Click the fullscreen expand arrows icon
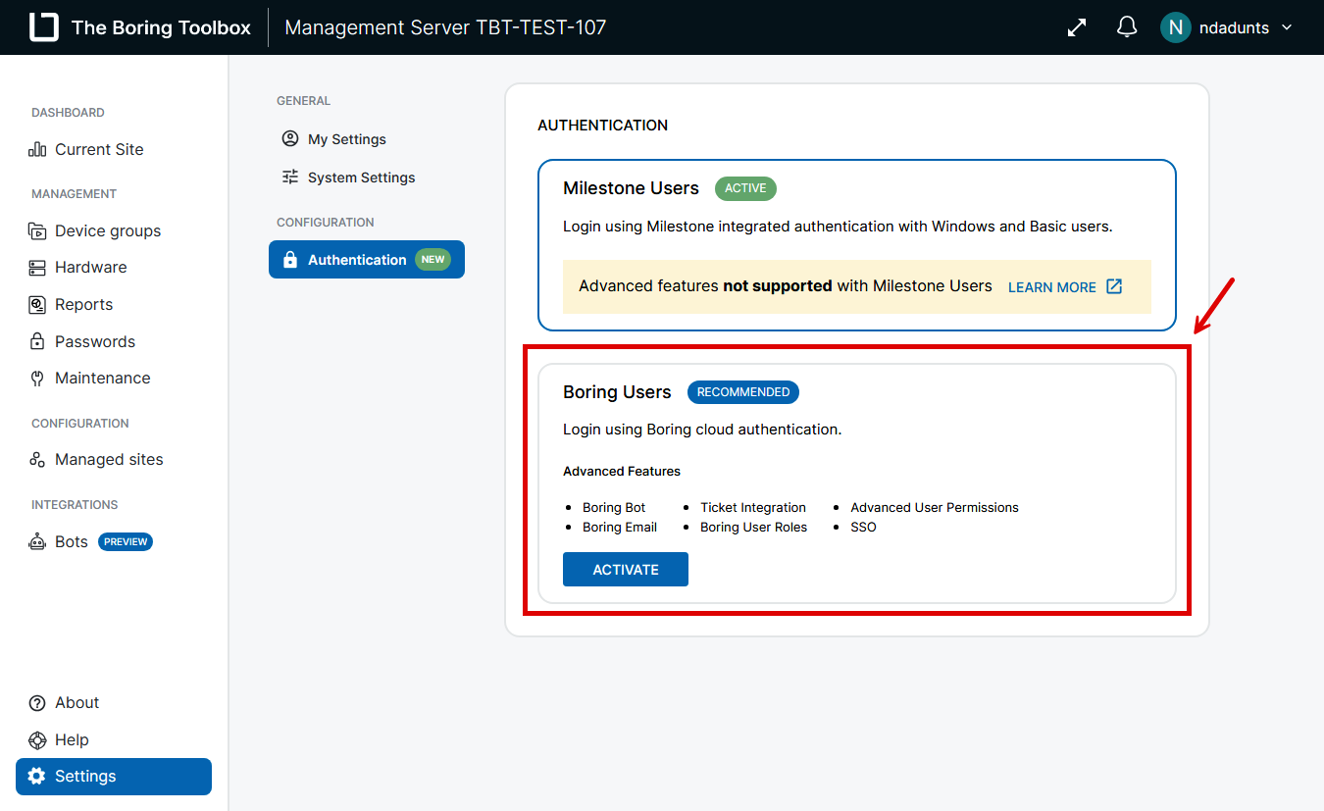This screenshot has height=811, width=1324. (1077, 27)
